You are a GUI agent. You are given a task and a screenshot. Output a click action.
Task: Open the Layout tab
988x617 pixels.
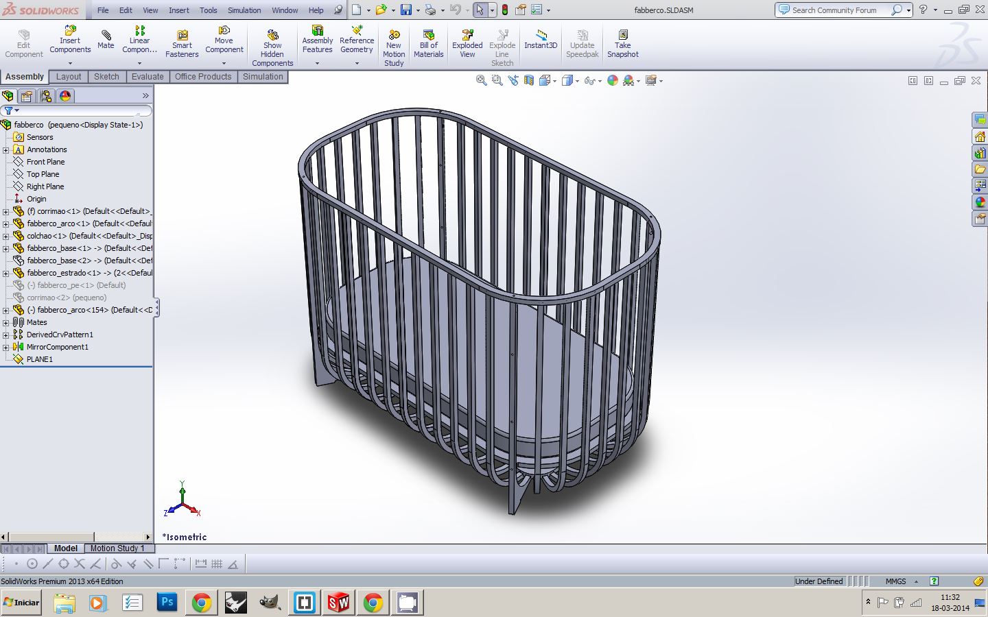(x=69, y=77)
